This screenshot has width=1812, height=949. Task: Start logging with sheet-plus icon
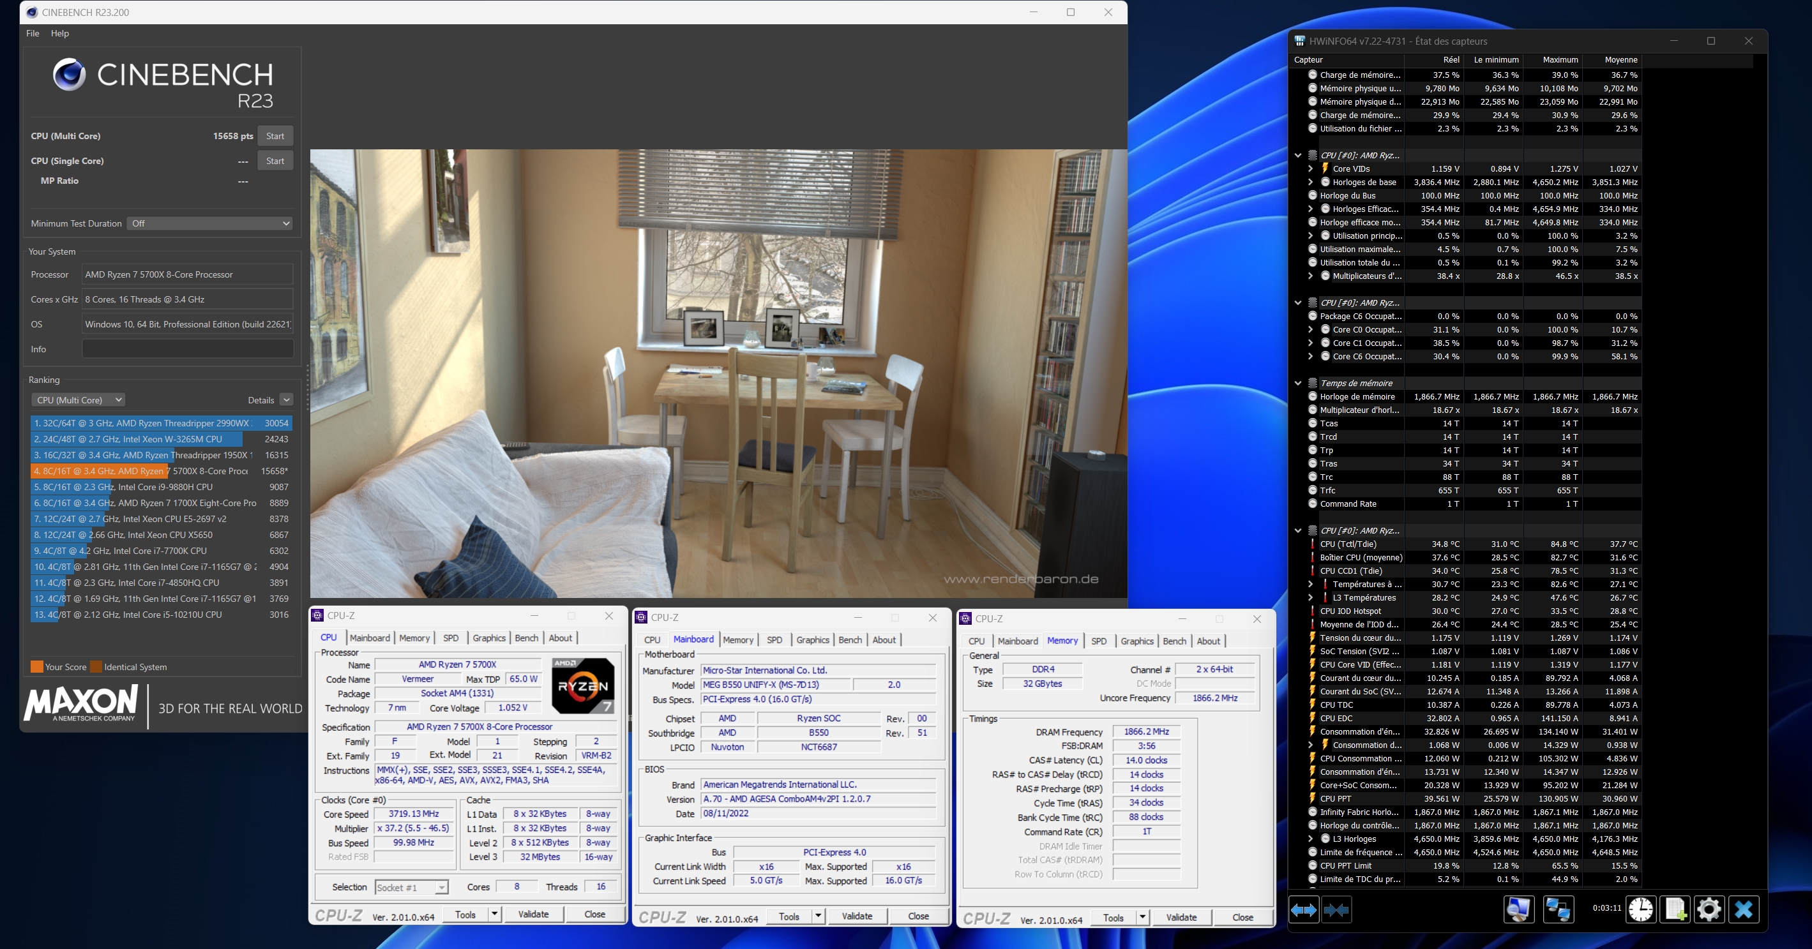pos(1675,909)
